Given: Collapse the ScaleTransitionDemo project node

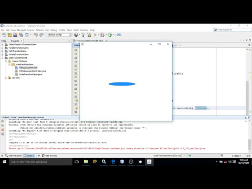Looking at the screenshot, I should pyautogui.click(x=3, y=58).
